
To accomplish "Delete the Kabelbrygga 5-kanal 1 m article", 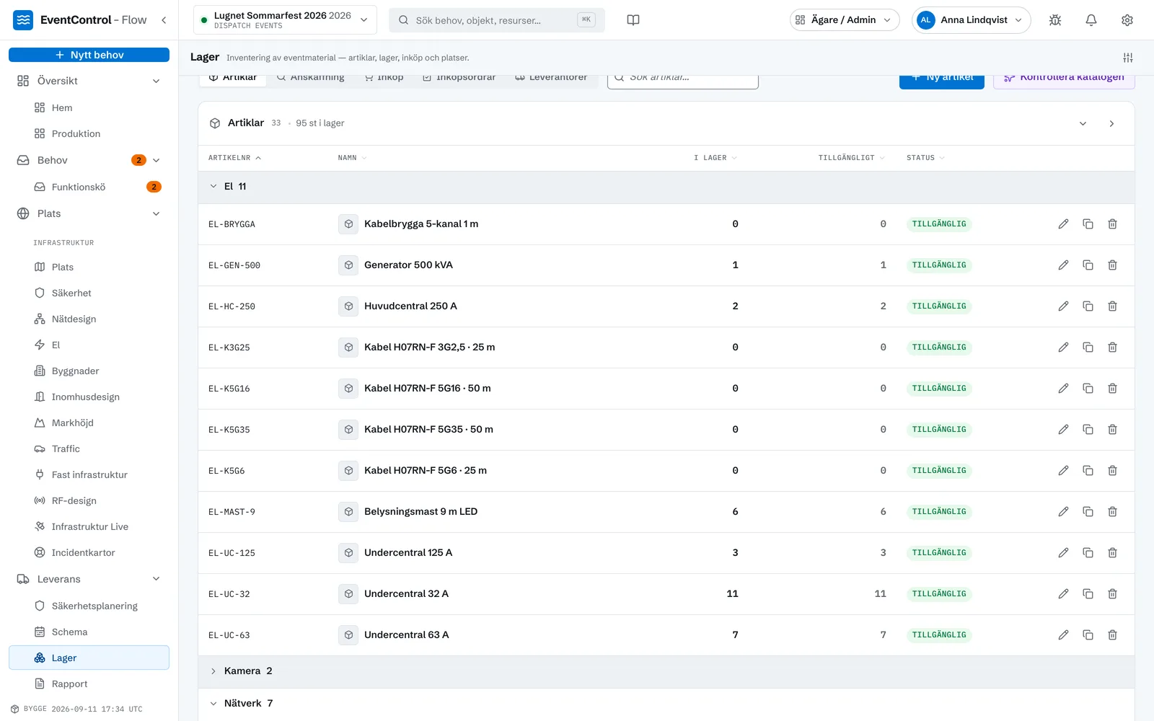I will coord(1112,224).
